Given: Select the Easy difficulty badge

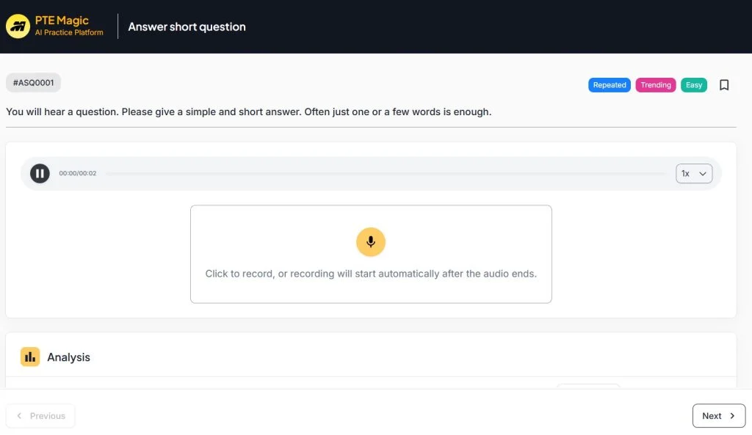Looking at the screenshot, I should click(694, 85).
